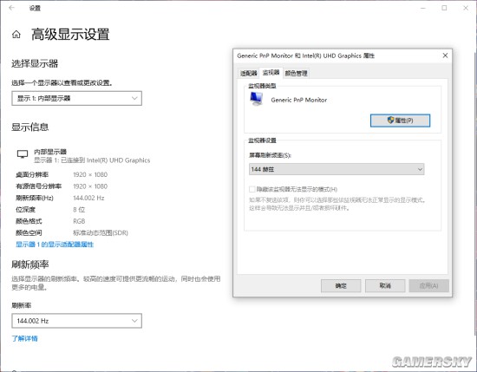Click the 属性(P) button
Image resolution: width=477 pixels, height=372 pixels.
coord(400,121)
